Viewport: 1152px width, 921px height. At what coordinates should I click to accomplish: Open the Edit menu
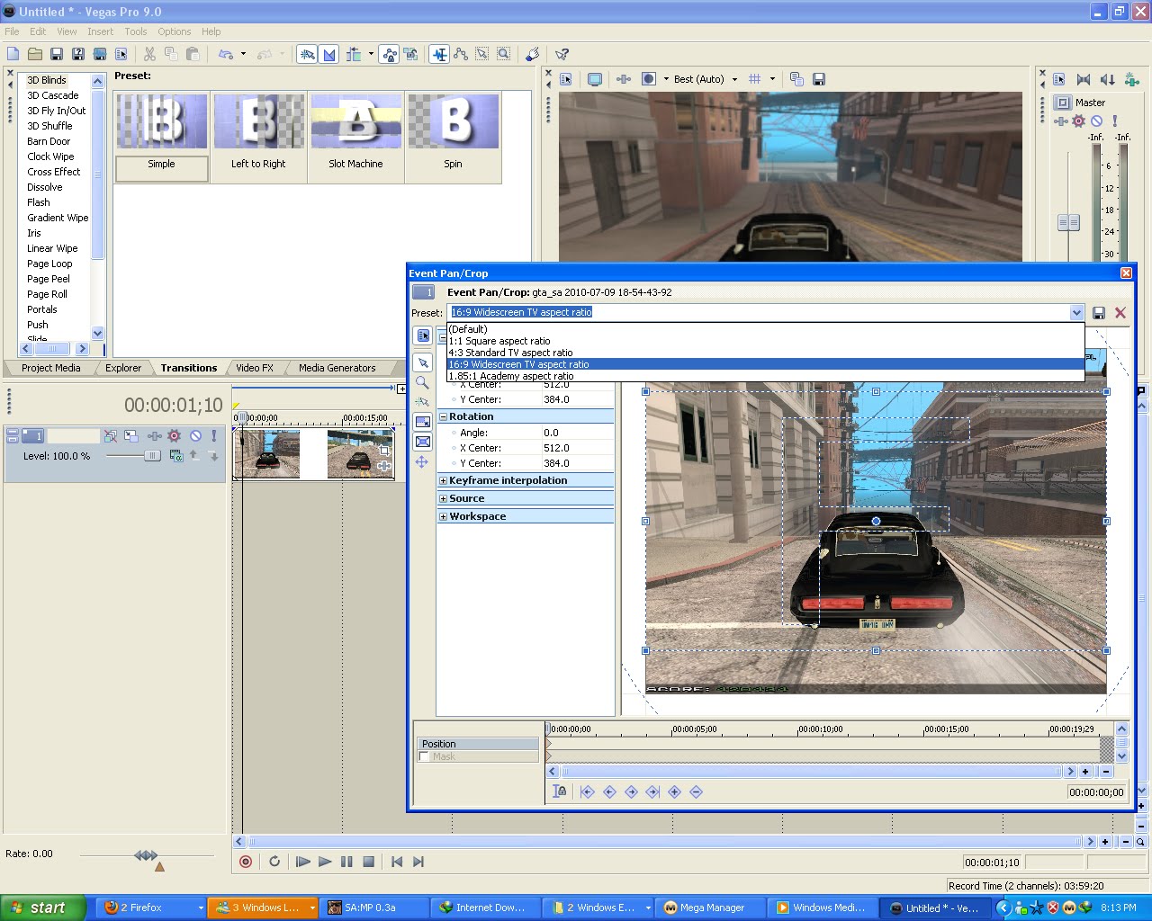click(38, 31)
